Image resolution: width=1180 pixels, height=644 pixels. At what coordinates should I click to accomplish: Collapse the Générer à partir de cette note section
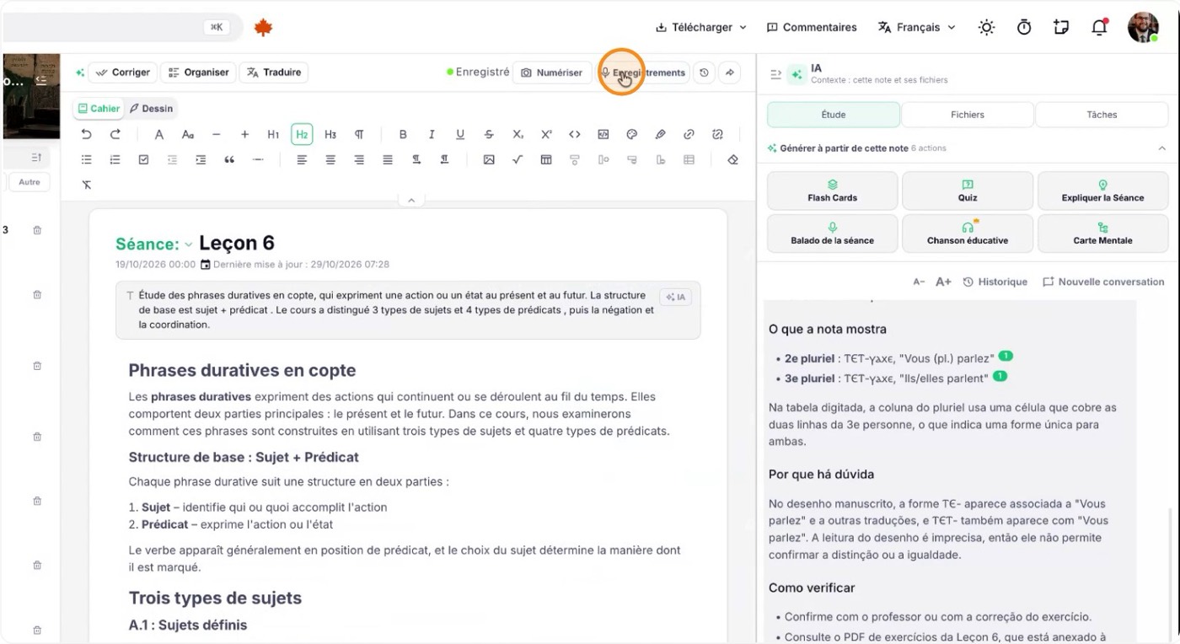1161,148
